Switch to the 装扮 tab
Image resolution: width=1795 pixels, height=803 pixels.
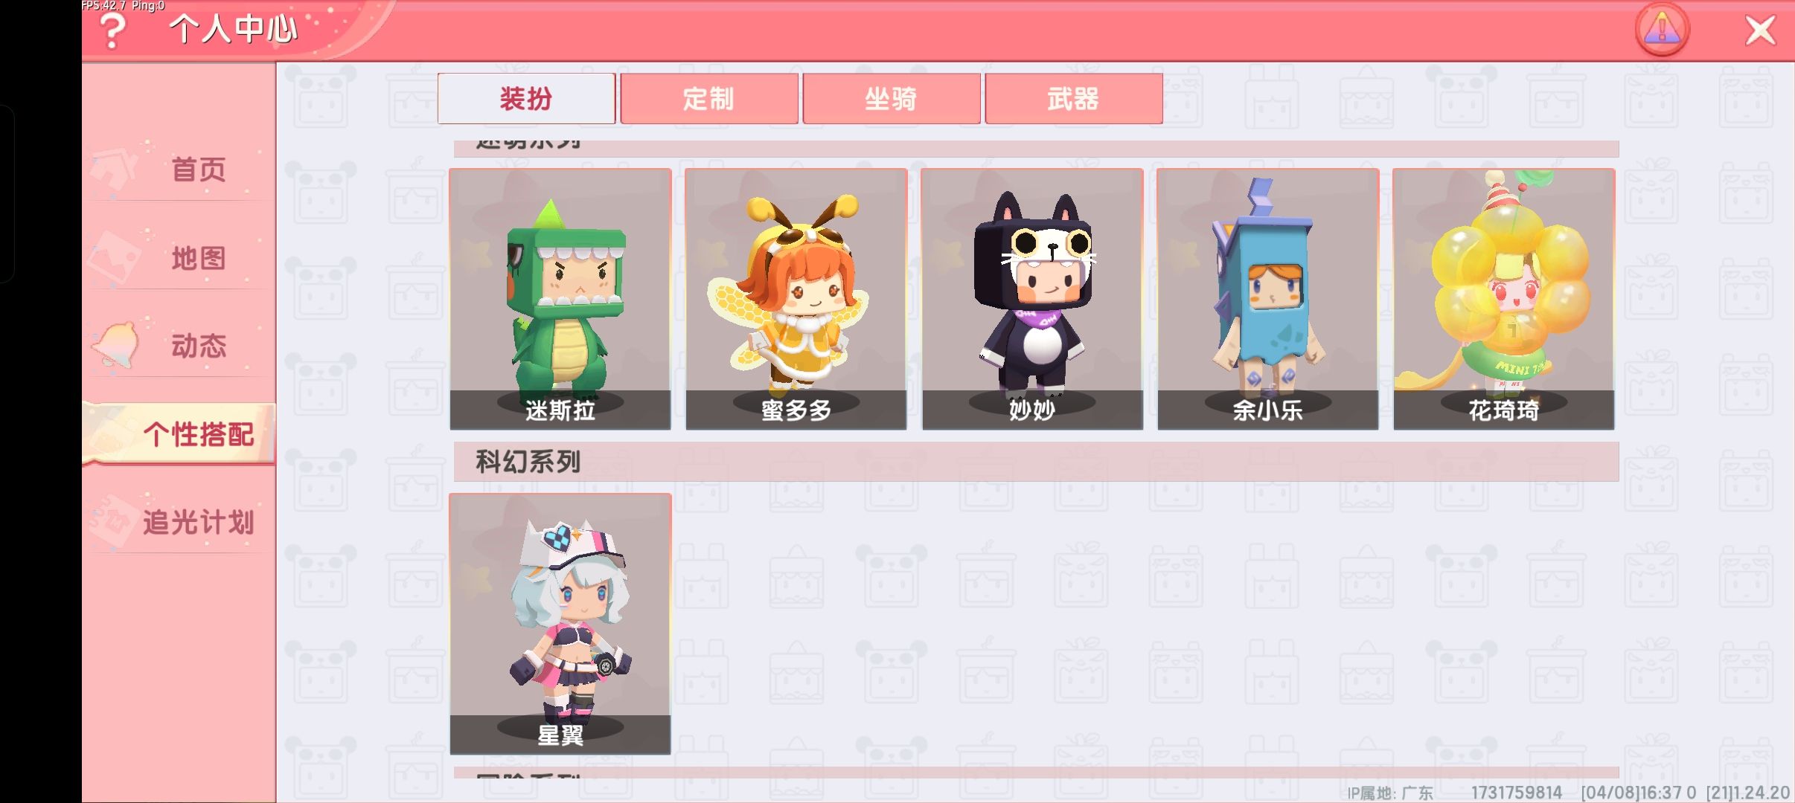tap(526, 98)
